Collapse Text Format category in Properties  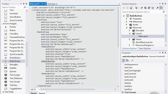(123, 92)
